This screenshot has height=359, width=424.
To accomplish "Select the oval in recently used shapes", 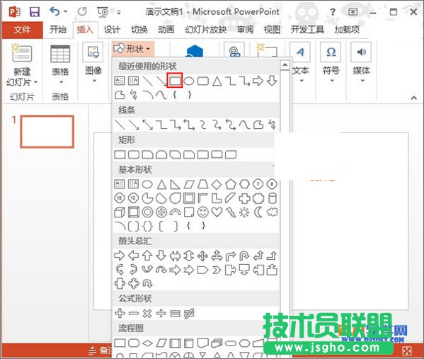I will click(x=189, y=81).
